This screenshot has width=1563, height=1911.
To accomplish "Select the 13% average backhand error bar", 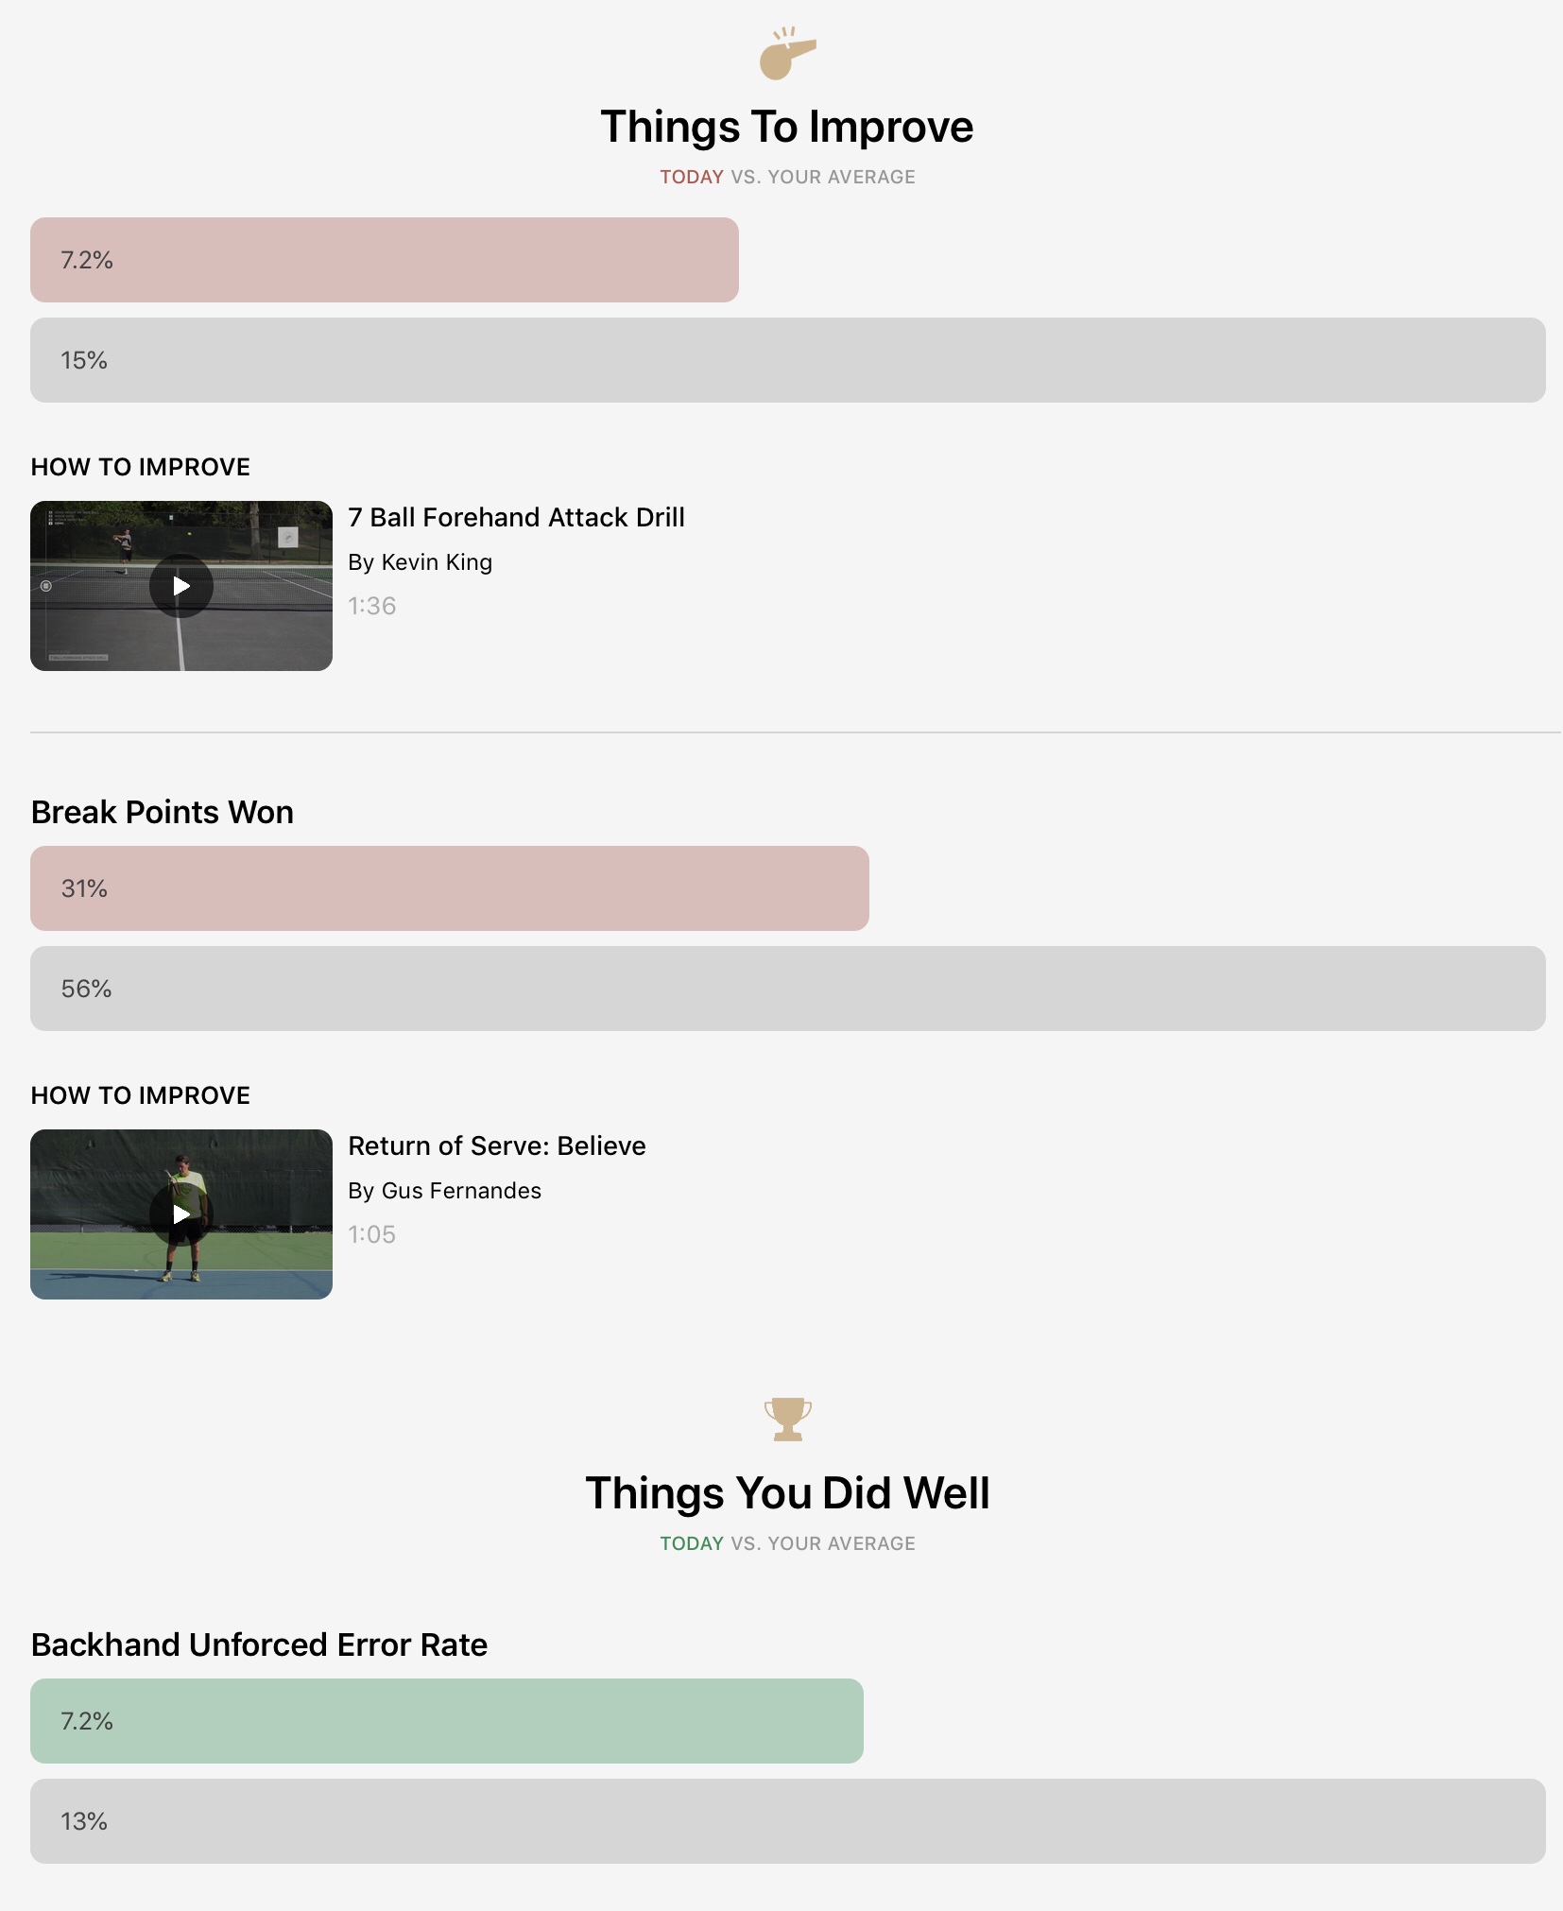I will click(788, 1821).
